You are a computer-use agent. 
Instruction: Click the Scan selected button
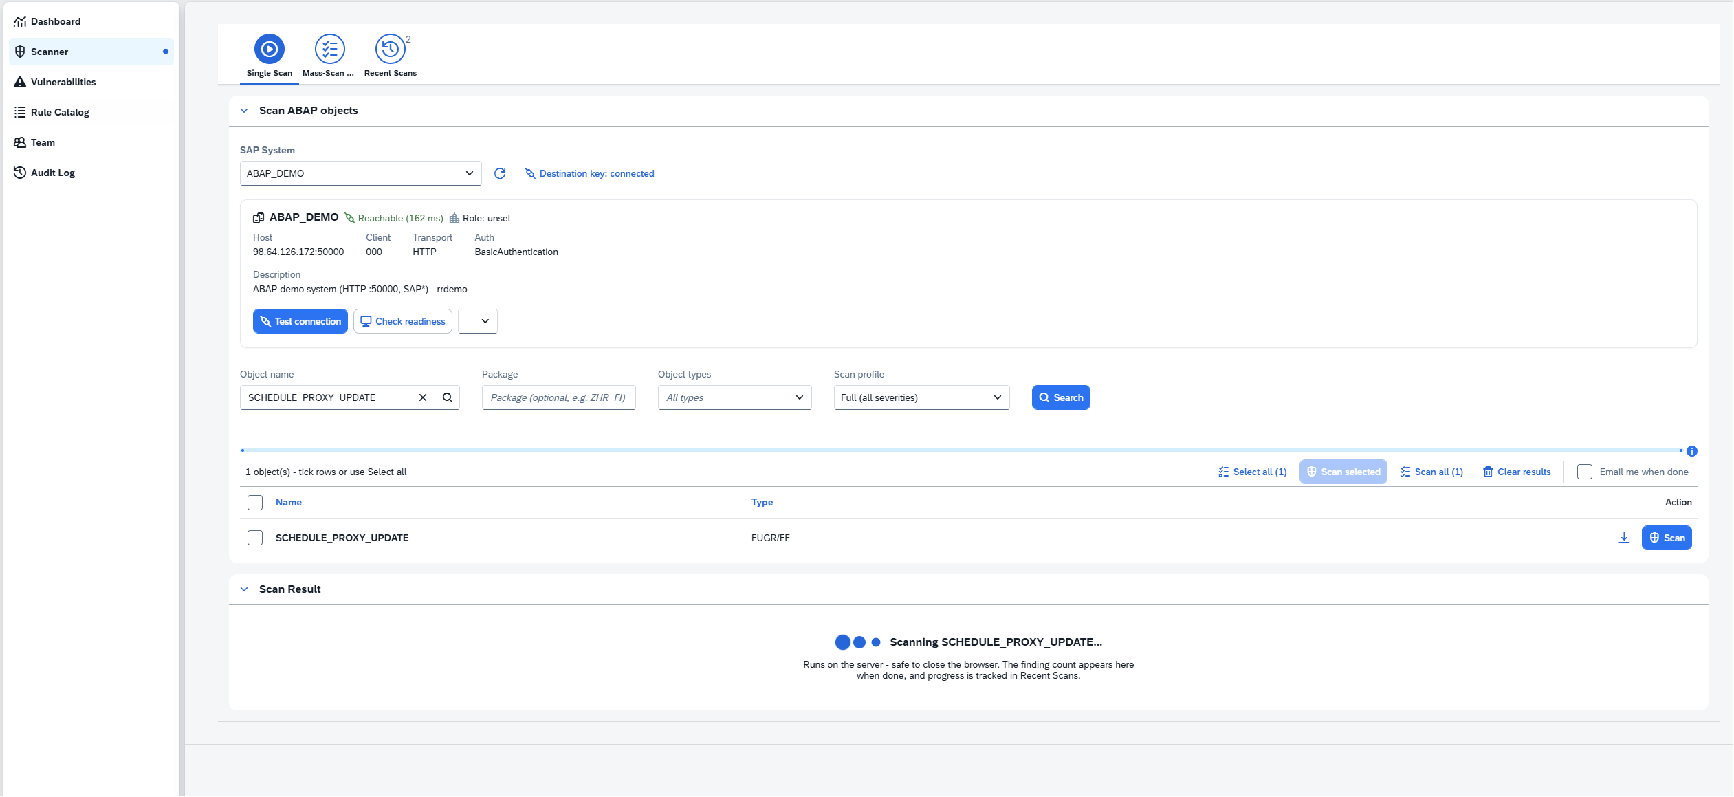pos(1343,472)
